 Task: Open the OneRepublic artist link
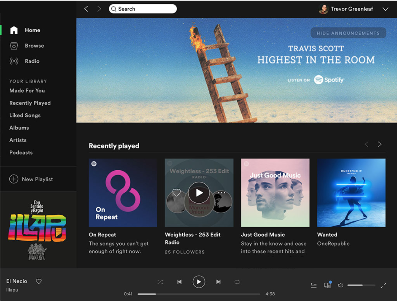(333, 244)
